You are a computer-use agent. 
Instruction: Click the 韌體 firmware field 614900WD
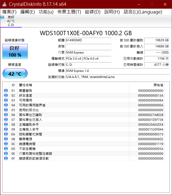pos(88,40)
